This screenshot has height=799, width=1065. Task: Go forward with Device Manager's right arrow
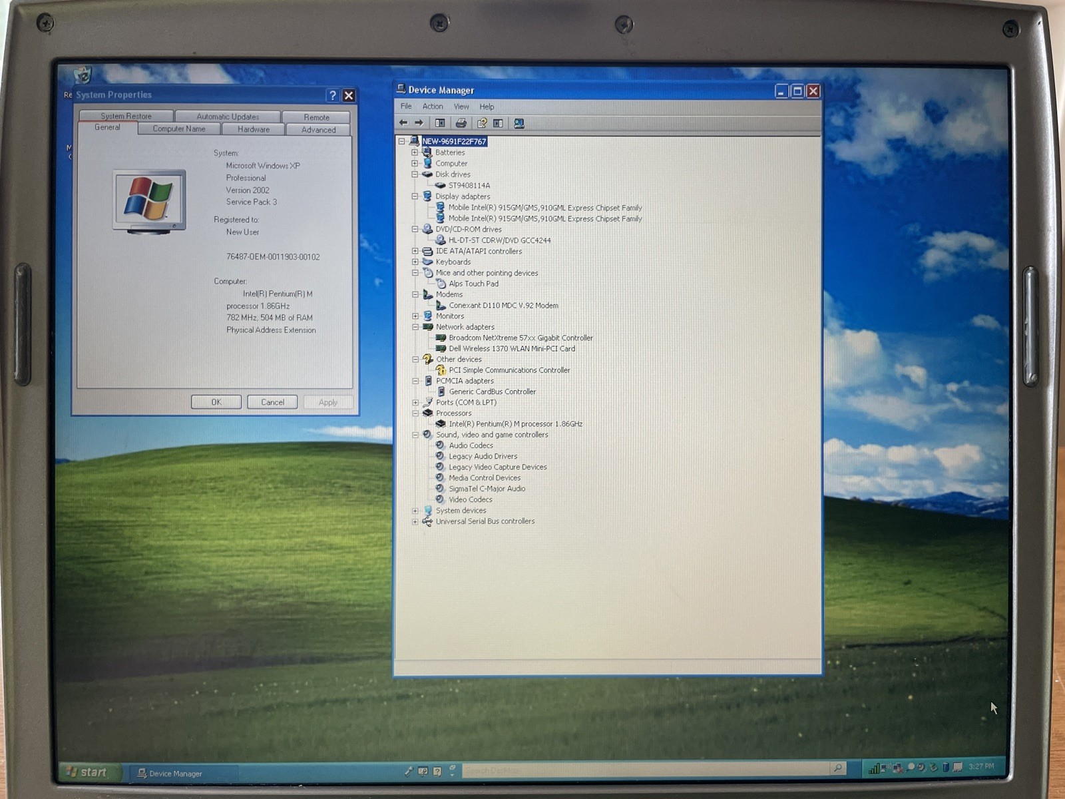419,123
